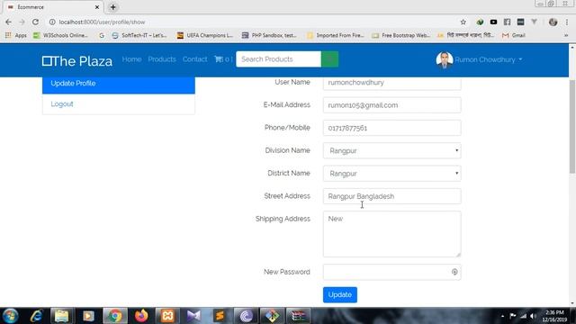Open Apps bookmarks shortcut

click(x=16, y=35)
